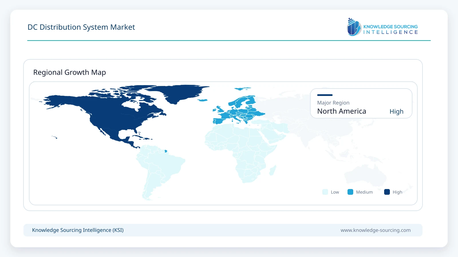Select the 'DC Distribution System Market' title

pyautogui.click(x=81, y=27)
